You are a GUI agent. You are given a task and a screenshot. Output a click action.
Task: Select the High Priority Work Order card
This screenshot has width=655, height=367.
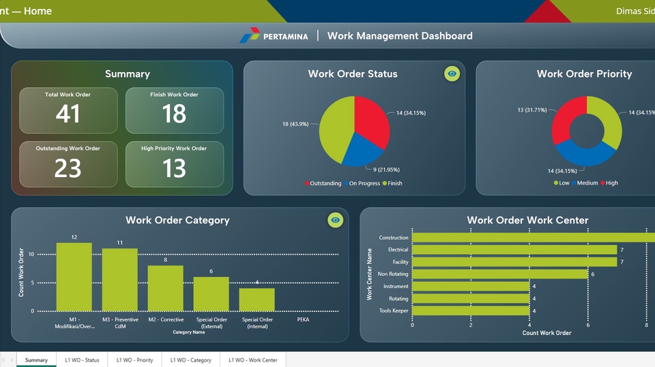click(x=175, y=163)
